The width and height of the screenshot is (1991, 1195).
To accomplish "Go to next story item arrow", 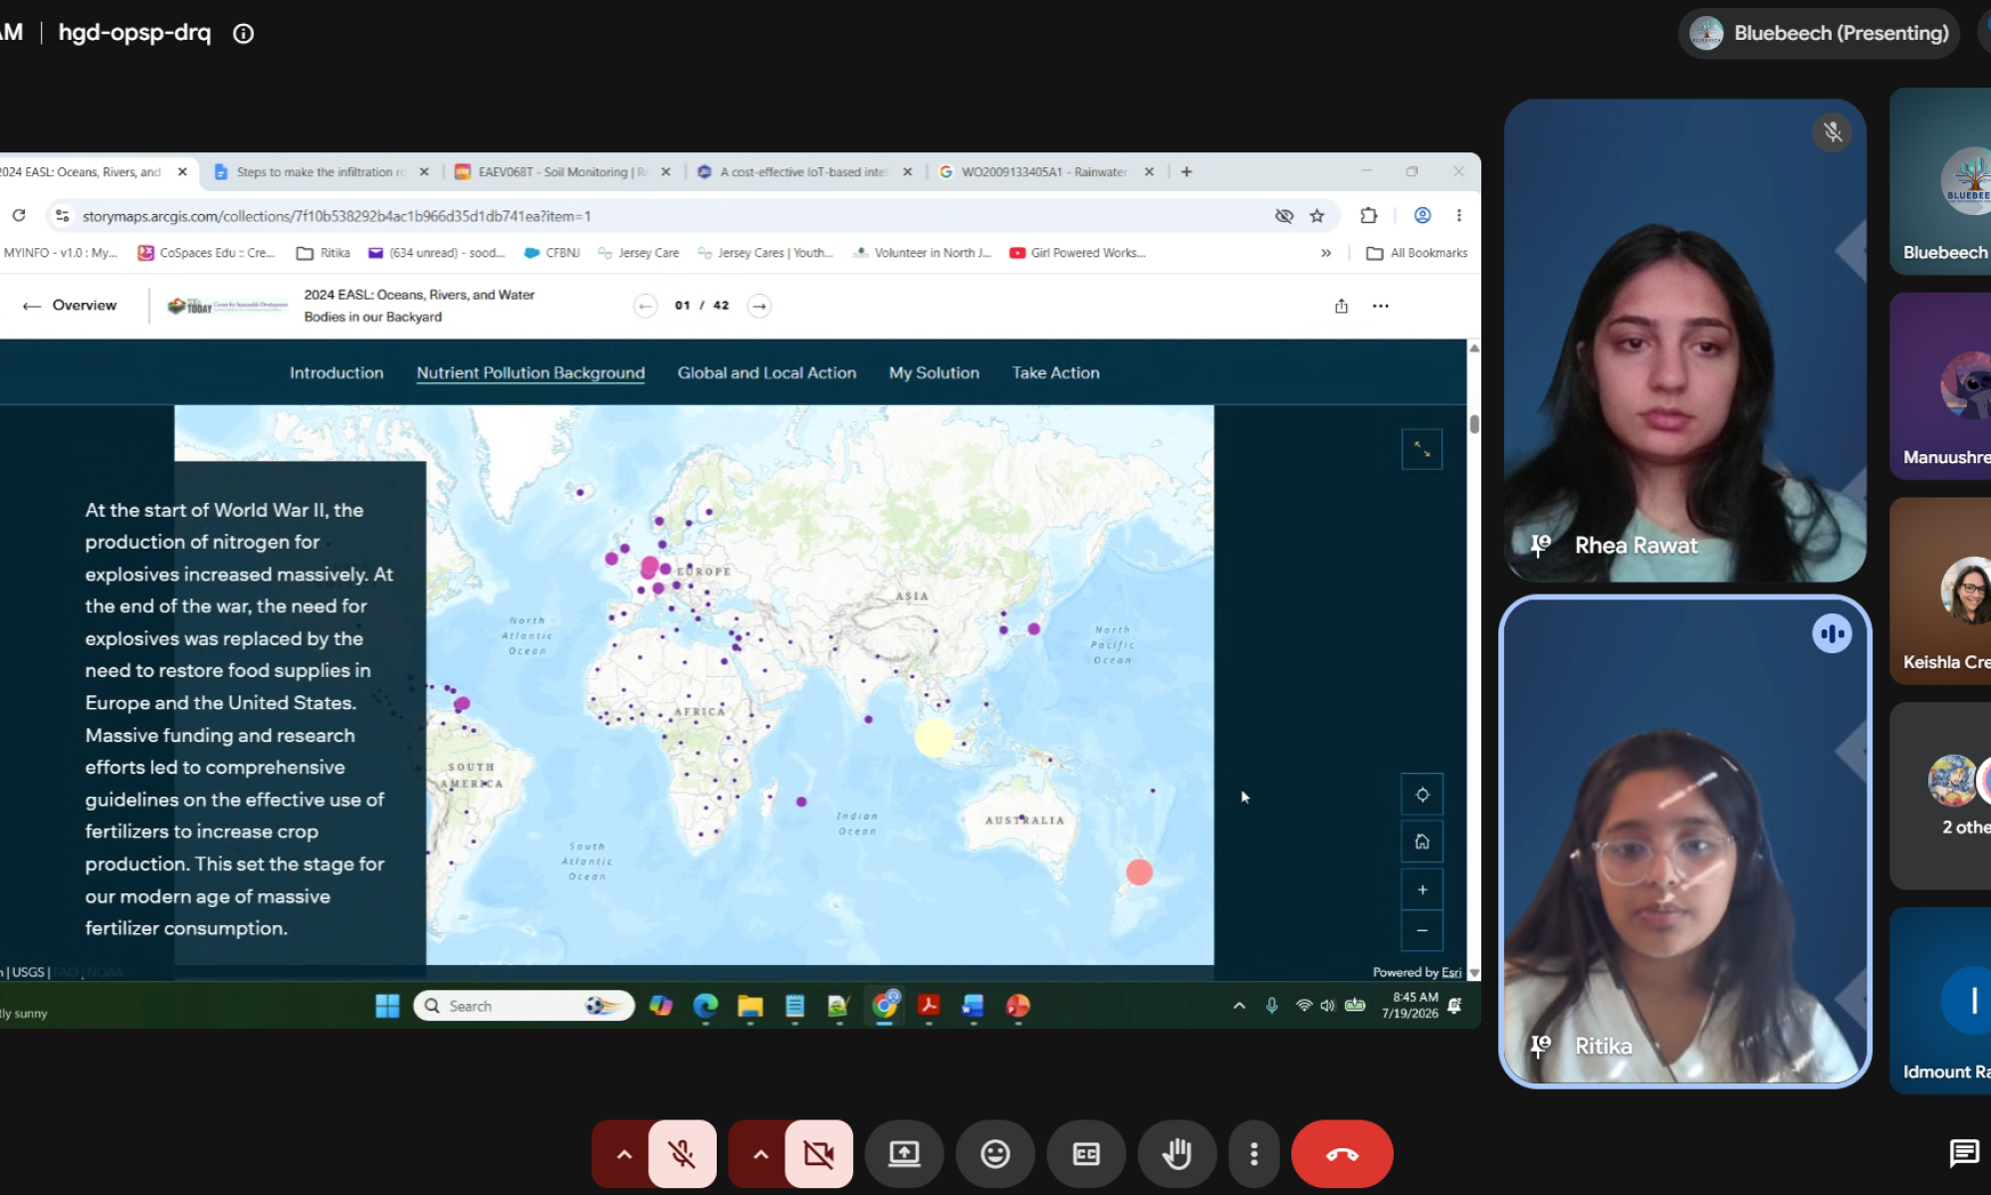I will pyautogui.click(x=760, y=306).
